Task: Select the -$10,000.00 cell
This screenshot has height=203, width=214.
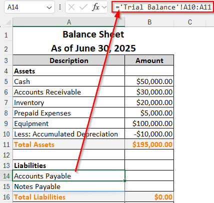Action: (149, 134)
